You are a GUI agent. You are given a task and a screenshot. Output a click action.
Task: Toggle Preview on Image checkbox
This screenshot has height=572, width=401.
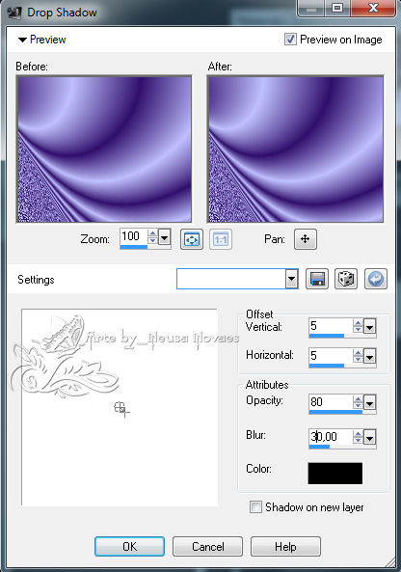(x=290, y=39)
